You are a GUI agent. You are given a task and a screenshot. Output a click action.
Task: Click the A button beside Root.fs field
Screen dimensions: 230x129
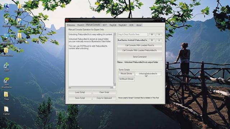159,34
